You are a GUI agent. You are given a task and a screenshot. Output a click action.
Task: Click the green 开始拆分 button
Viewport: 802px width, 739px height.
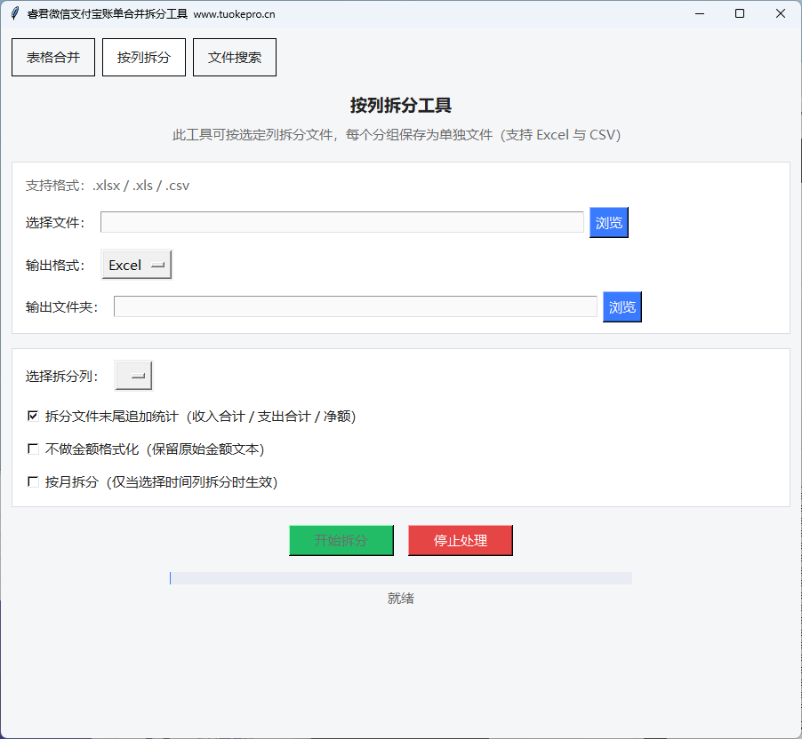tap(341, 540)
